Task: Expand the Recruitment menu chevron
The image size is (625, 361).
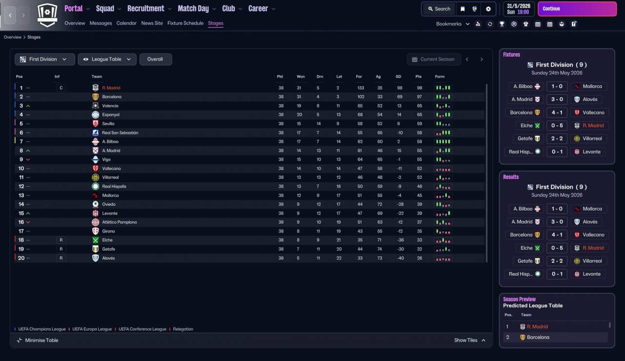Action: pos(169,9)
